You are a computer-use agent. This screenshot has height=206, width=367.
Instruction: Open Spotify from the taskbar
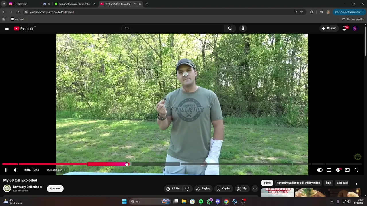click(201, 201)
